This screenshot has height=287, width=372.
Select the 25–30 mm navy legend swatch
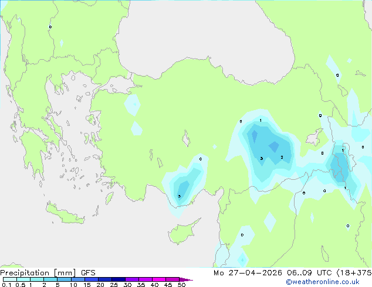(118, 279)
